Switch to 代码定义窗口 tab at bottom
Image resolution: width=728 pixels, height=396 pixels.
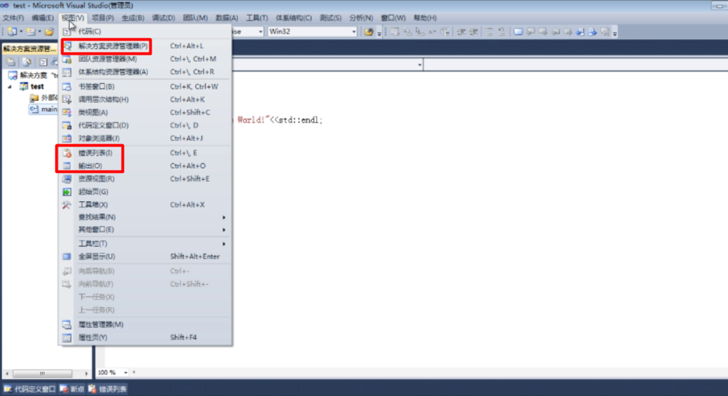click(x=30, y=389)
